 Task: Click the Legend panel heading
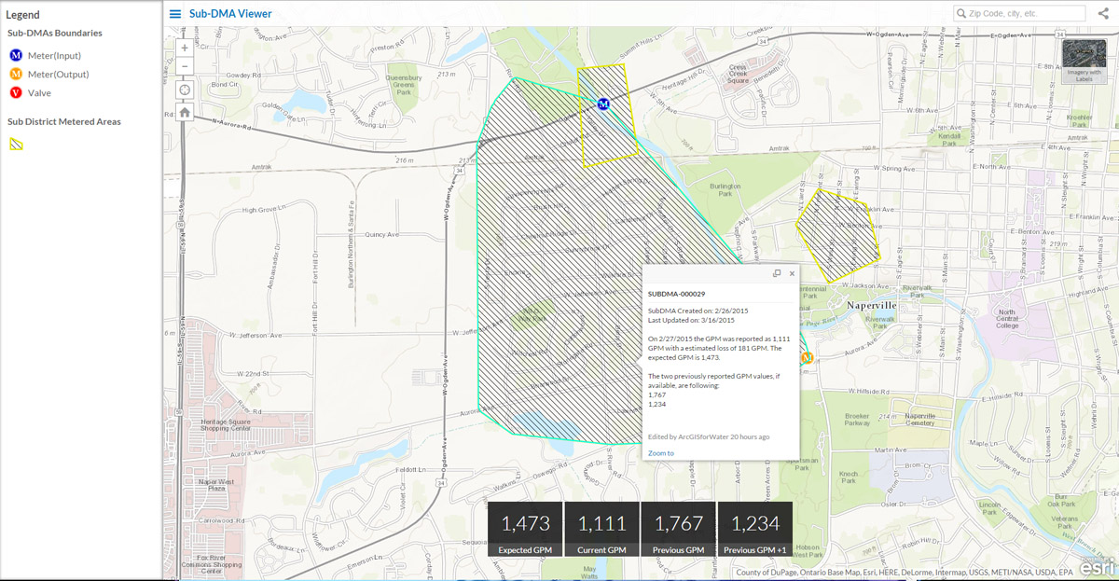click(x=23, y=15)
